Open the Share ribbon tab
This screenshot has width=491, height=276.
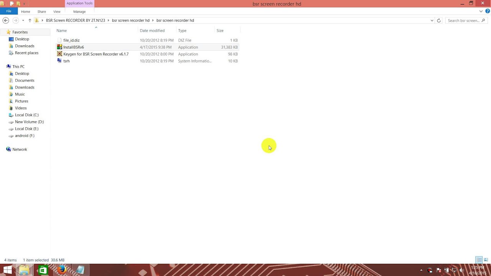[42, 11]
